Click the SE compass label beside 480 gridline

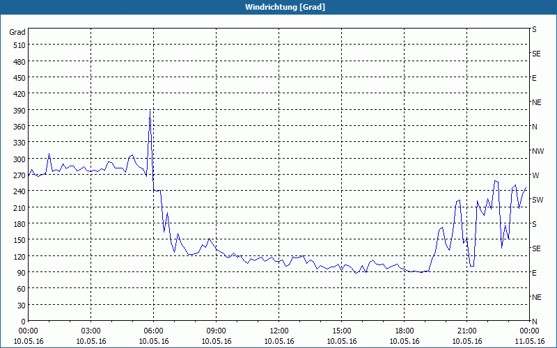click(536, 54)
